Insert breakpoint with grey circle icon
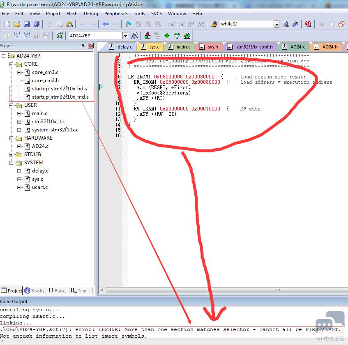 322,24
